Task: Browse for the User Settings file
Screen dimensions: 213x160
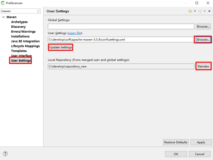Action: coord(203,40)
